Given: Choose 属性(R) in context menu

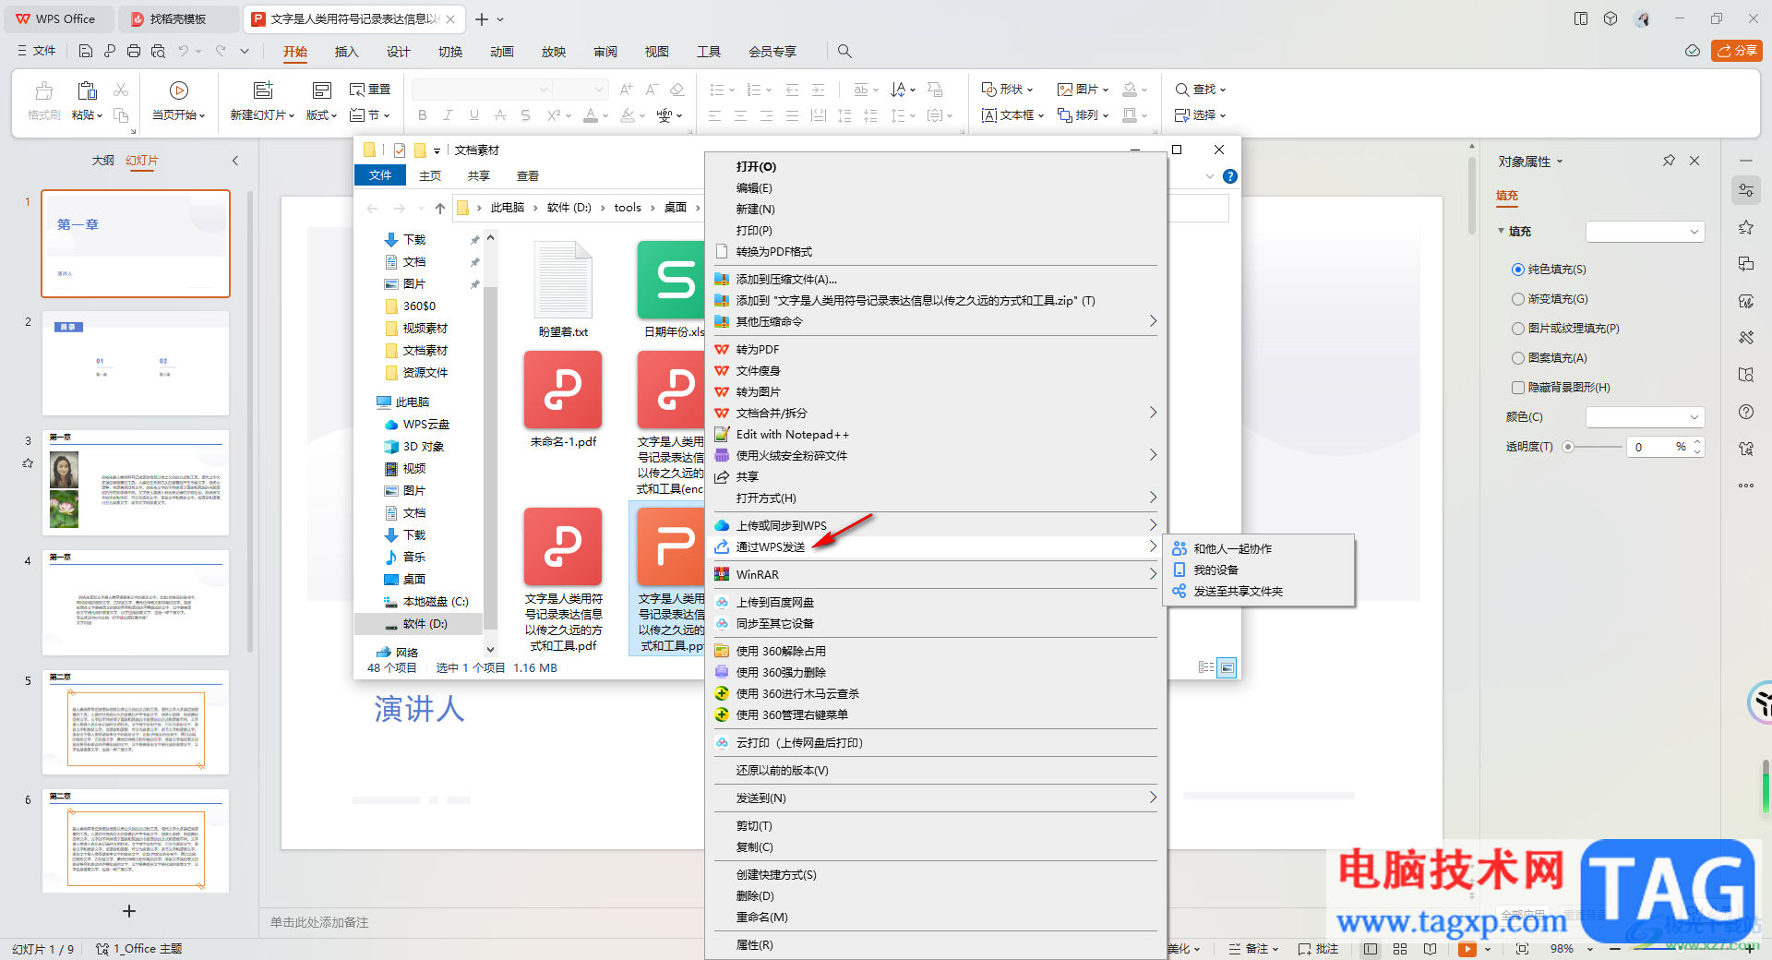Looking at the screenshot, I should (x=931, y=945).
